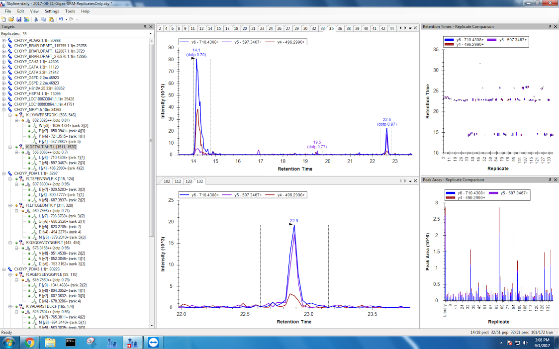The width and height of the screenshot is (559, 349).
Task: Expand the CHOYP_ACAA2.1.1|m.30666 protein node
Action: (4, 41)
